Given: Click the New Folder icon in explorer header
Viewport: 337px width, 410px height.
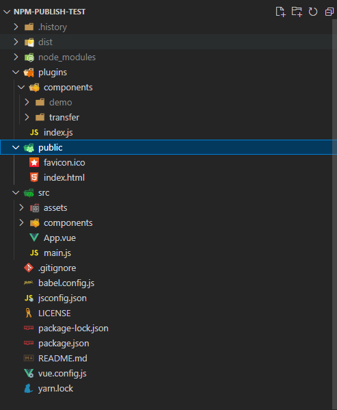Looking at the screenshot, I should tap(297, 12).
